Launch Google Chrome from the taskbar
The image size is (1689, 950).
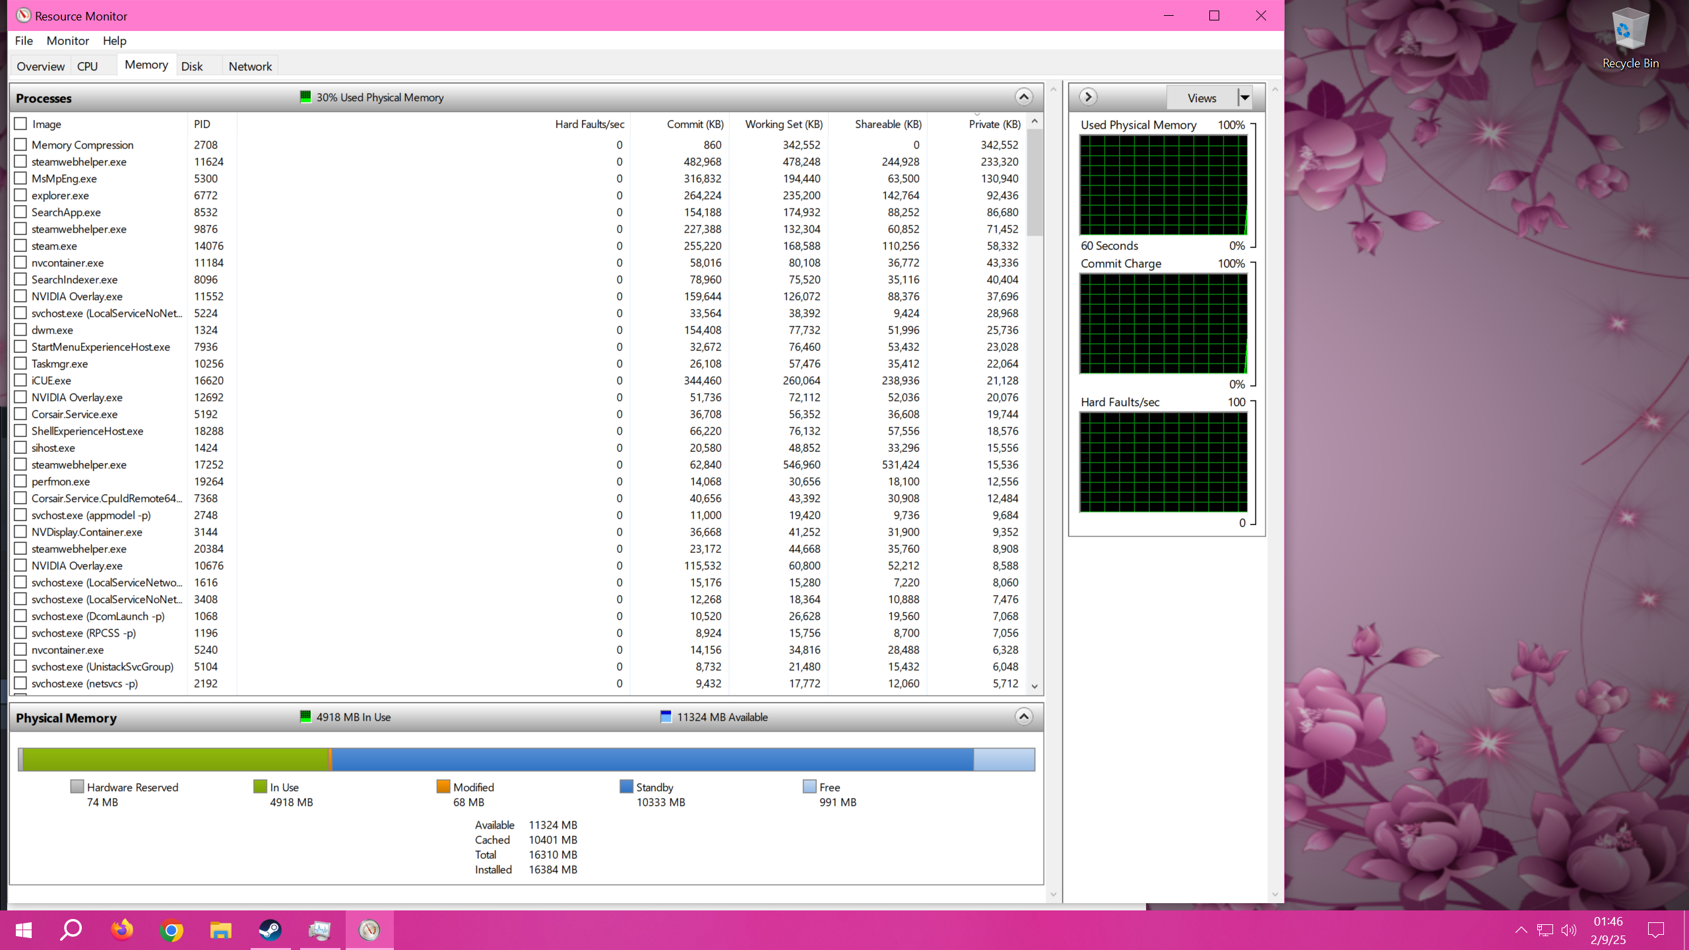point(172,930)
